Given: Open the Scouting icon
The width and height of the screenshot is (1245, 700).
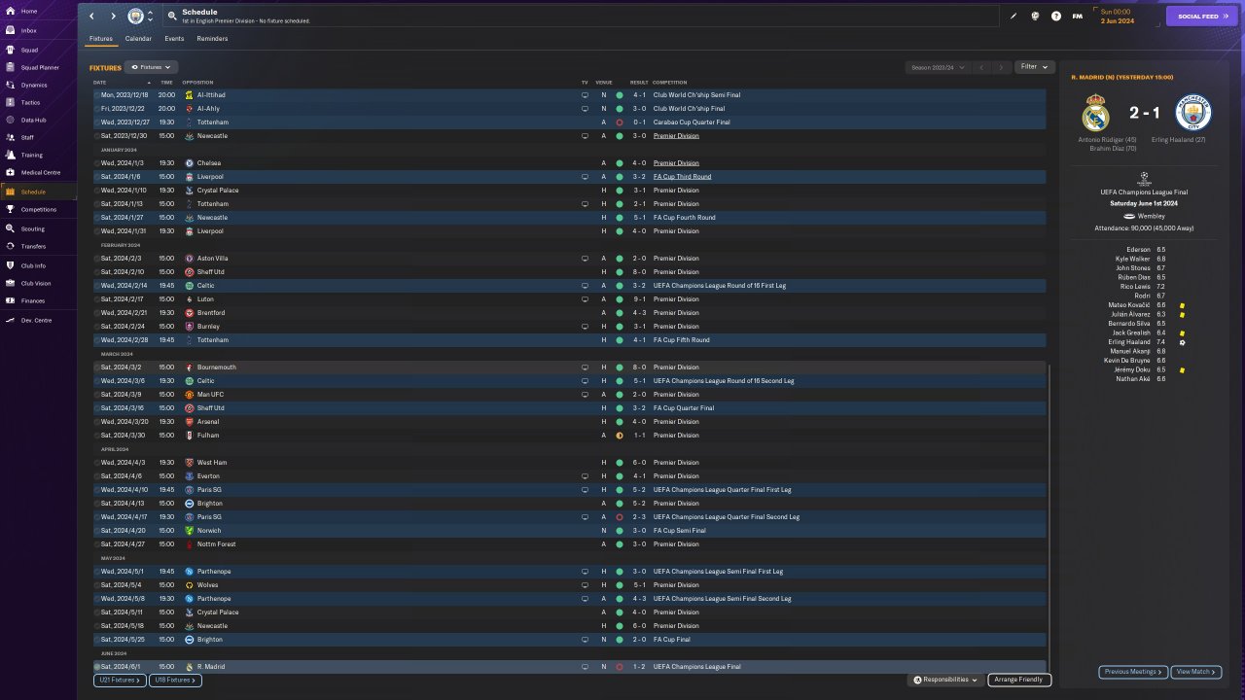Looking at the screenshot, I should click(x=10, y=228).
